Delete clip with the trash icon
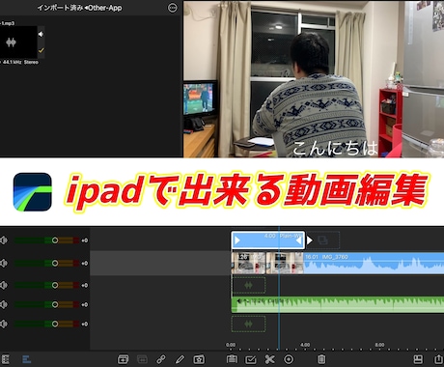 pyautogui.click(x=321, y=359)
